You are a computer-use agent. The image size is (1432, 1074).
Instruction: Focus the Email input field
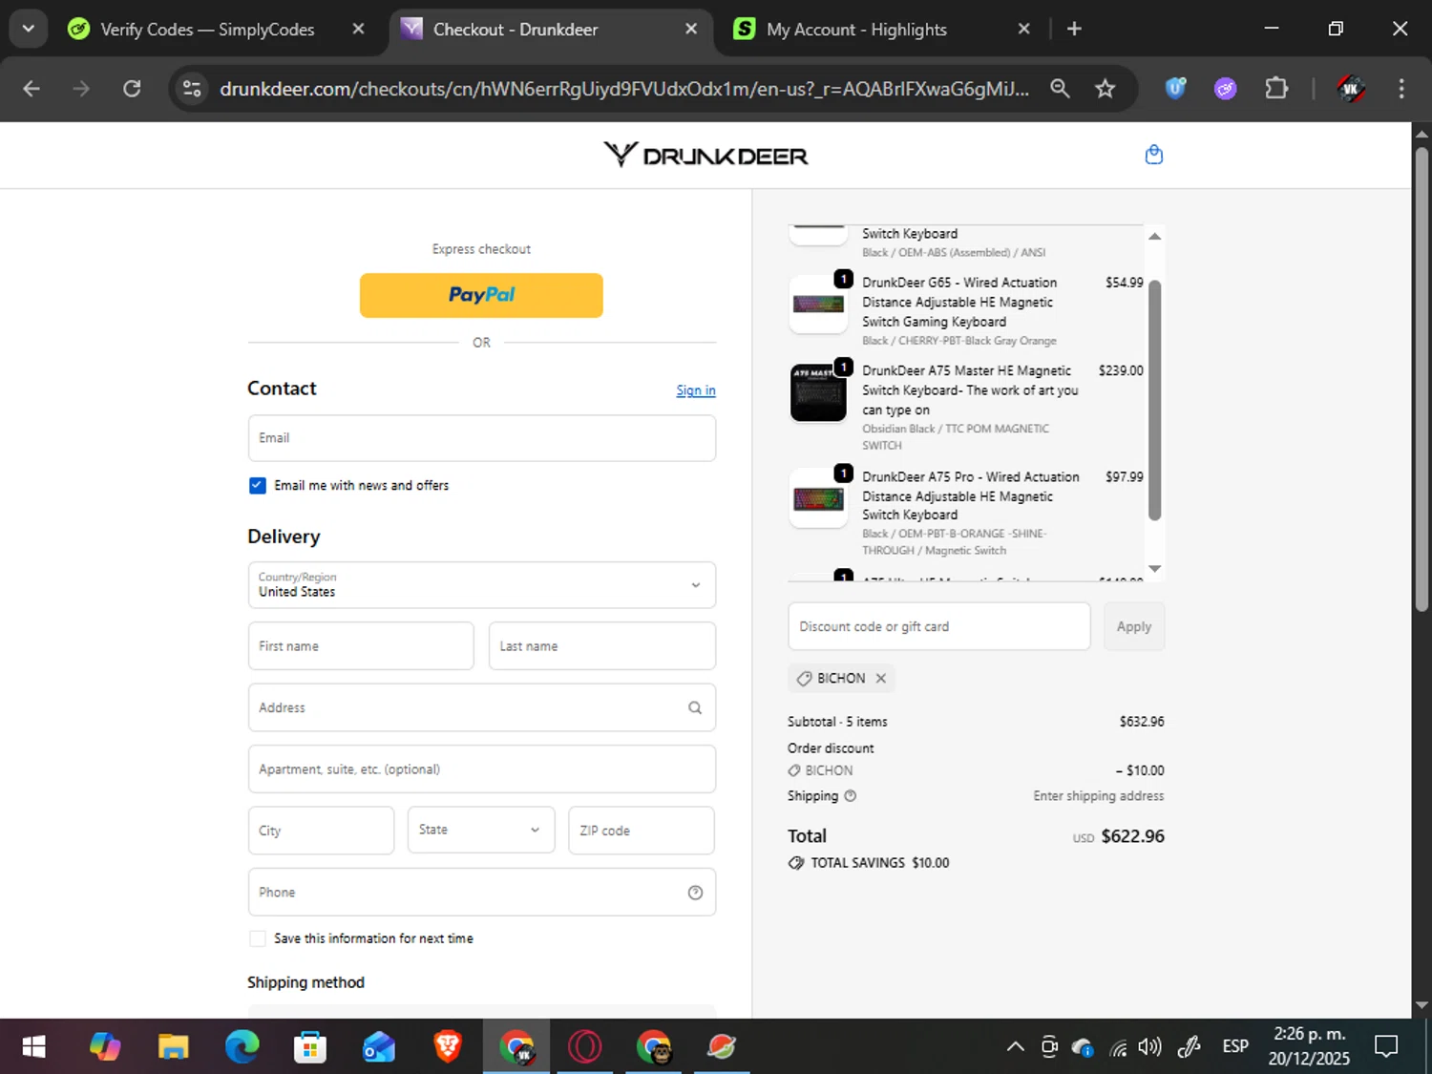[x=481, y=438]
